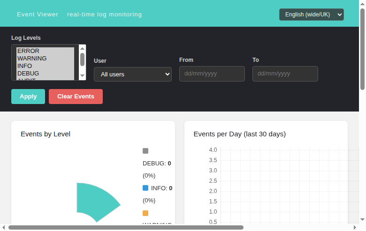Click the page vertical scrollbar thumb
The height and width of the screenshot is (231, 366).
pos(362,49)
